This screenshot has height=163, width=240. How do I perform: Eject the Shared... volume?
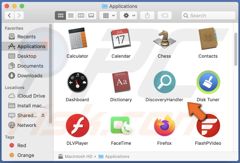43,115
